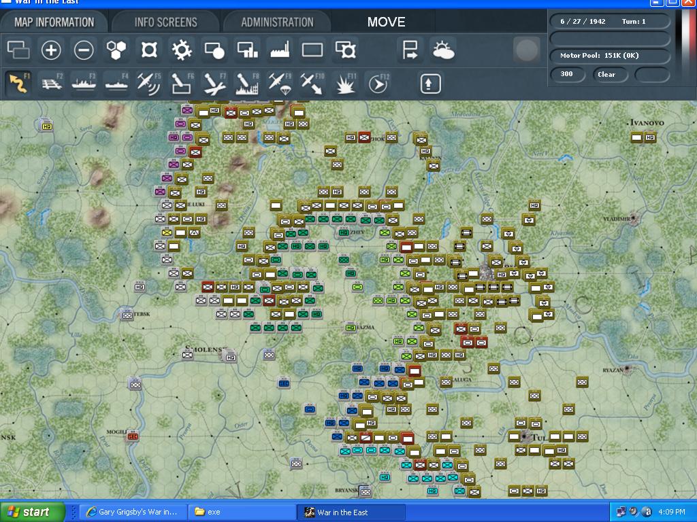Zoom out the map with minus icon
Image resolution: width=697 pixels, height=522 pixels.
84,50
